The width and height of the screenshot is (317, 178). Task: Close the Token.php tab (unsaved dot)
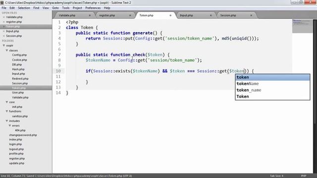pos(170,15)
